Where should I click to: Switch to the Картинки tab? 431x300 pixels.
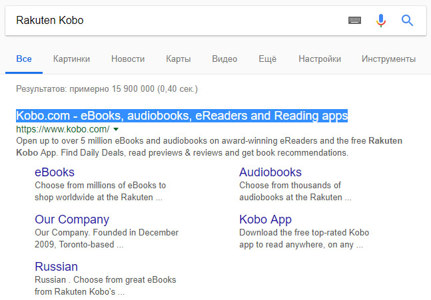click(x=71, y=59)
